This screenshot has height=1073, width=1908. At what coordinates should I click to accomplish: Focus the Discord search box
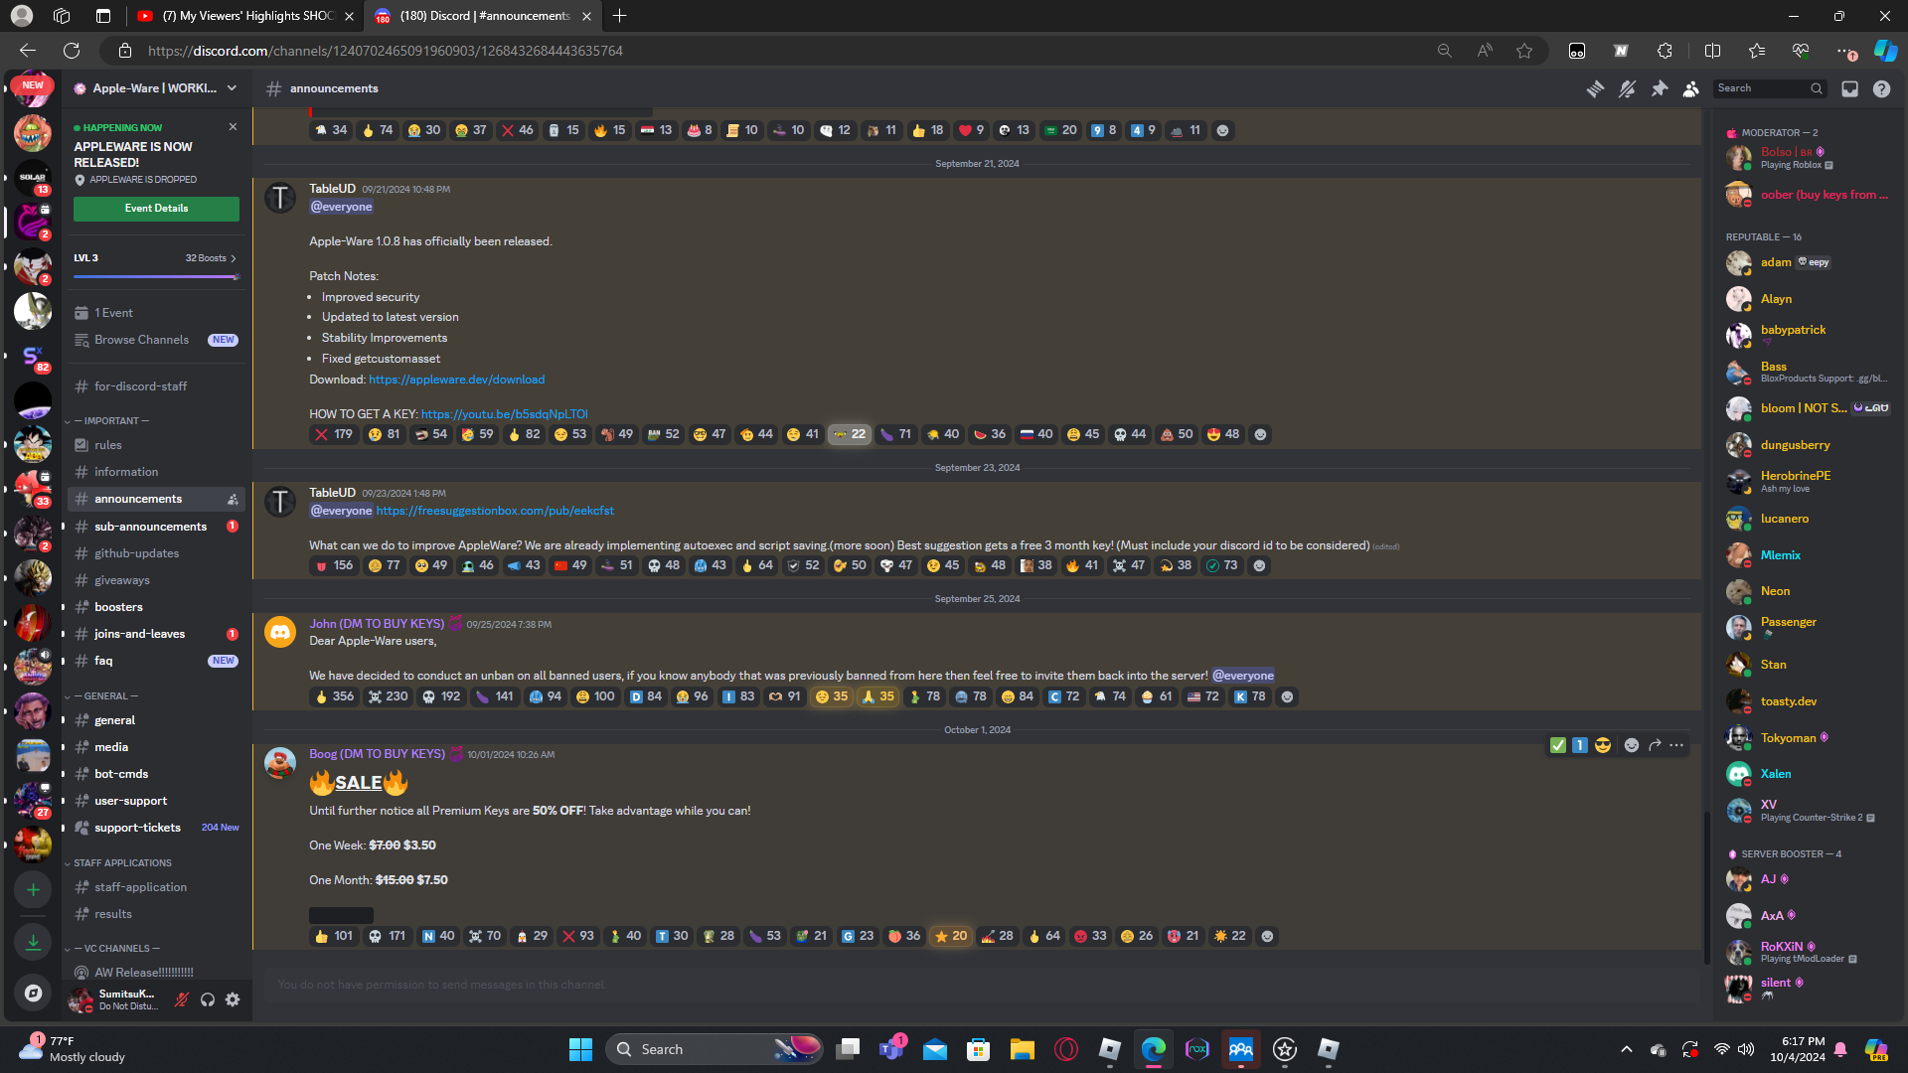pos(1769,88)
